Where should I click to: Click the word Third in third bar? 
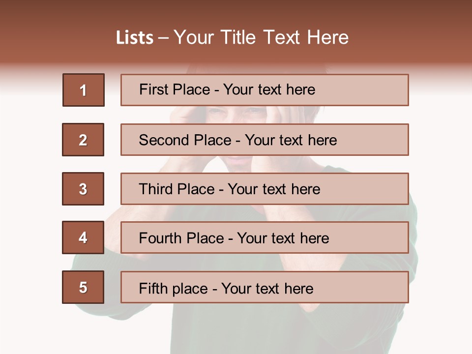[156, 189]
